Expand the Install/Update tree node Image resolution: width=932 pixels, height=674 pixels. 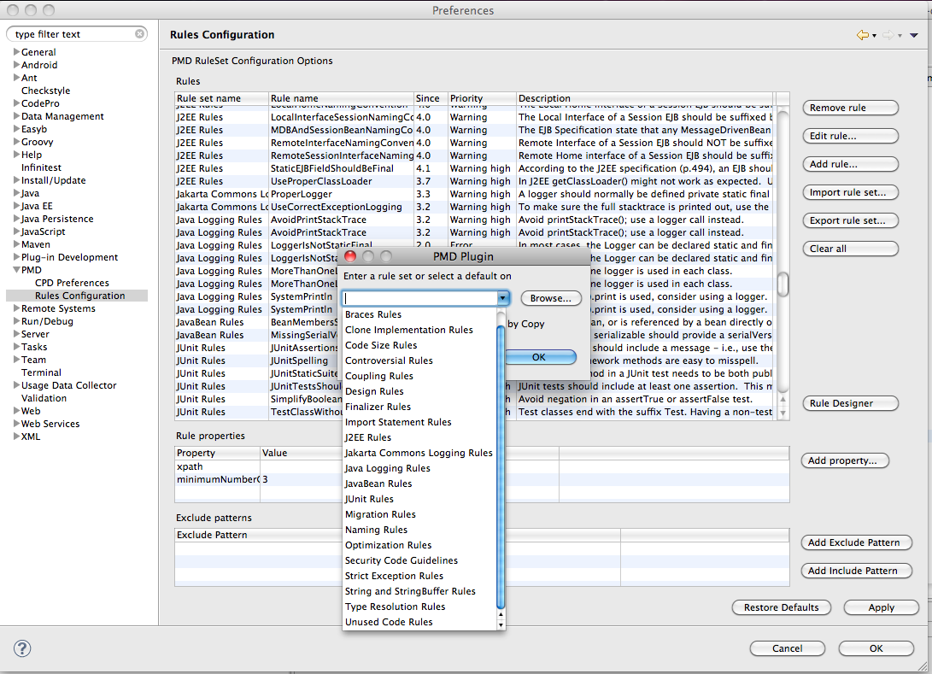point(16,180)
